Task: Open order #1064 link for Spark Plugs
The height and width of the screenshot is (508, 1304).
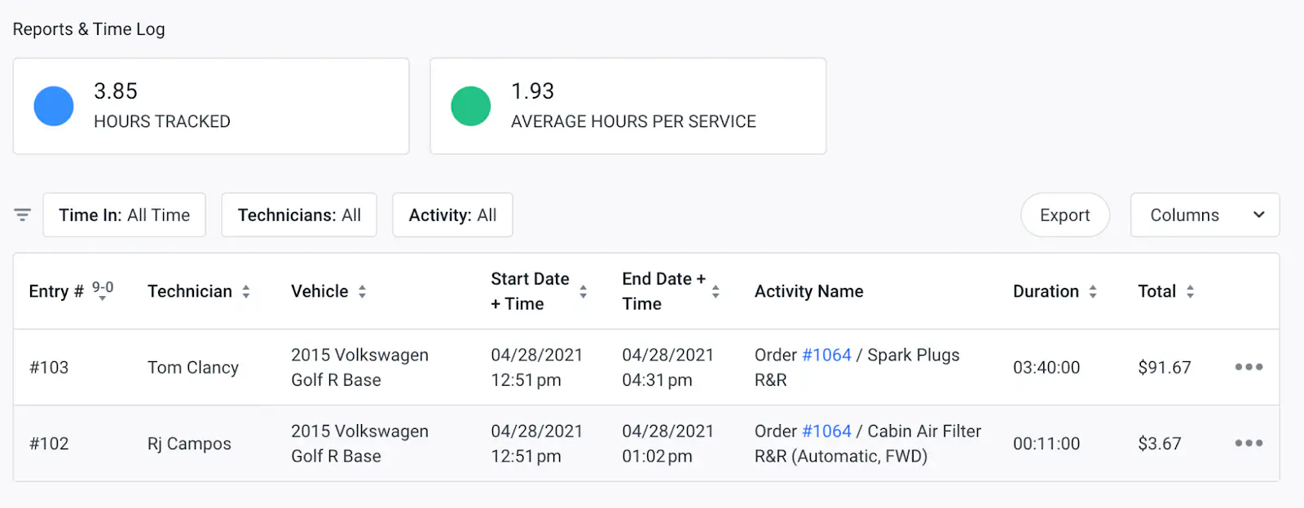Action: coord(826,356)
